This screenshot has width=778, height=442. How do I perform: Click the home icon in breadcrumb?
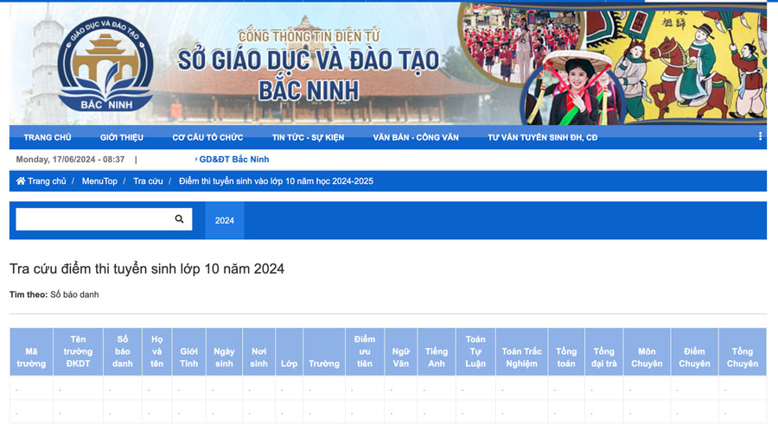click(x=21, y=181)
